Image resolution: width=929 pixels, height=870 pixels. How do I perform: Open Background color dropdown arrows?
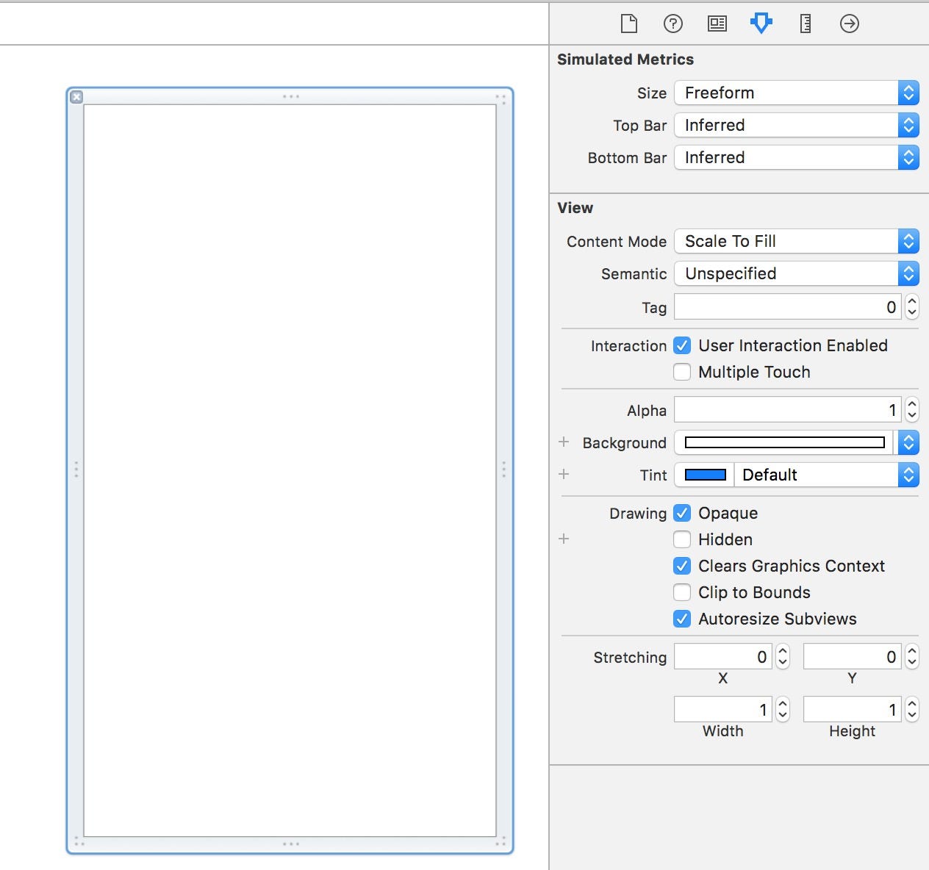(908, 442)
